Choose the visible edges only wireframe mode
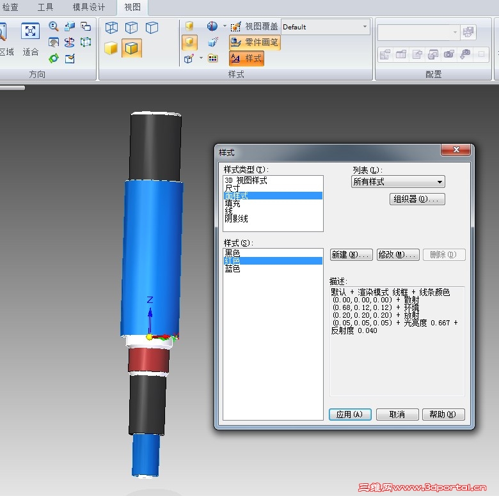Image resolution: width=499 pixels, height=496 pixels. [x=152, y=27]
